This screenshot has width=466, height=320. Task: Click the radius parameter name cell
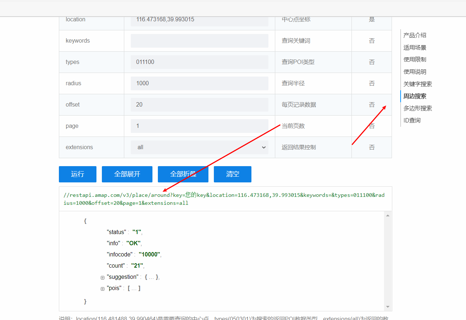click(91, 83)
